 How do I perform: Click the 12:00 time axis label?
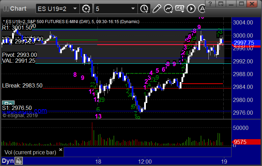[145, 162]
